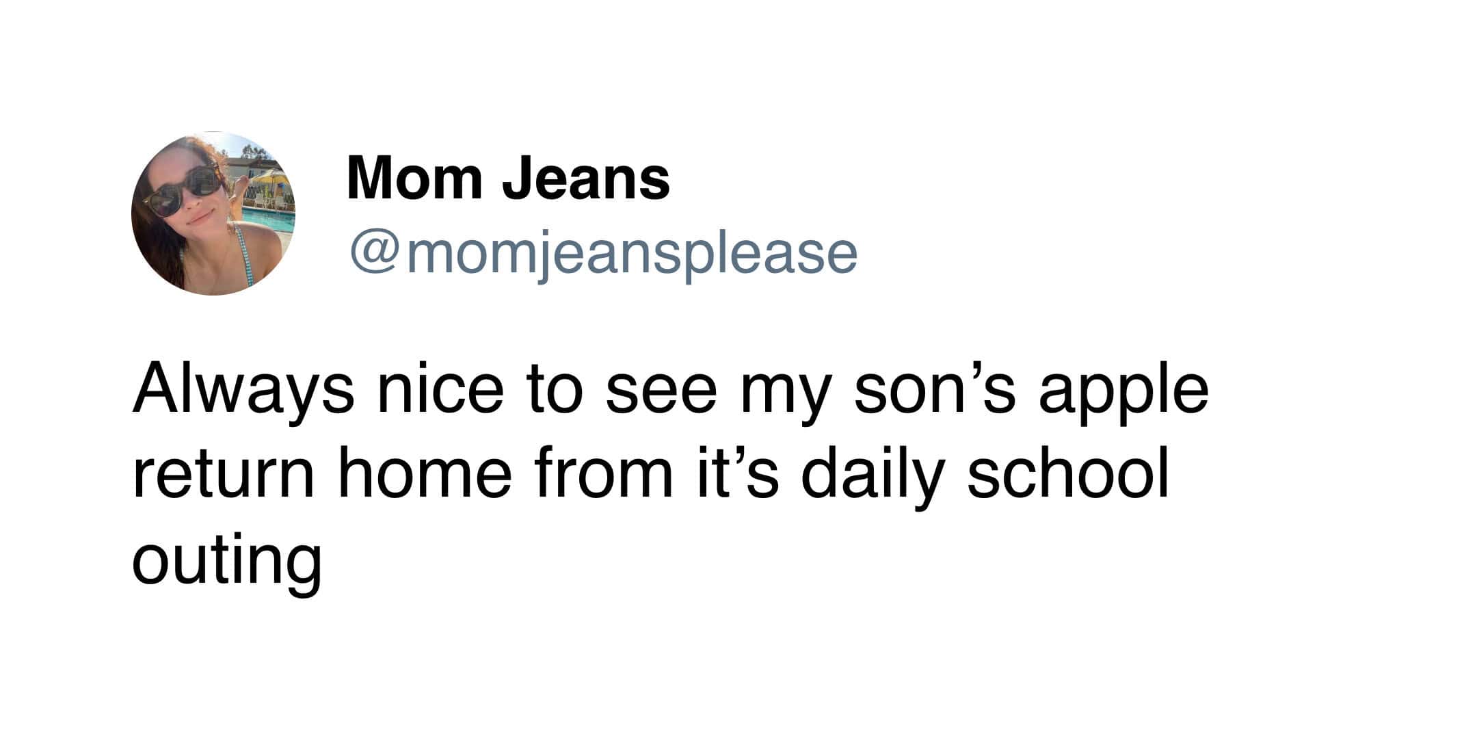The image size is (1477, 732).
Task: Click the word "see" in the tweet
Action: tap(662, 393)
